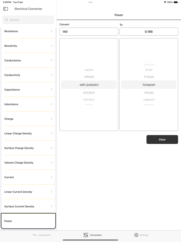Switch to the Converters tab
The image size is (181, 242).
pos(92,235)
